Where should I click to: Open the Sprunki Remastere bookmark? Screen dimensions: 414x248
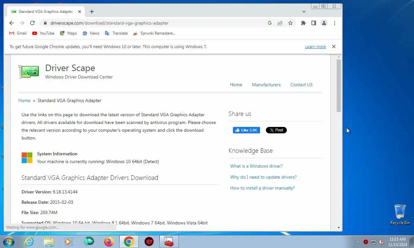pyautogui.click(x=154, y=33)
